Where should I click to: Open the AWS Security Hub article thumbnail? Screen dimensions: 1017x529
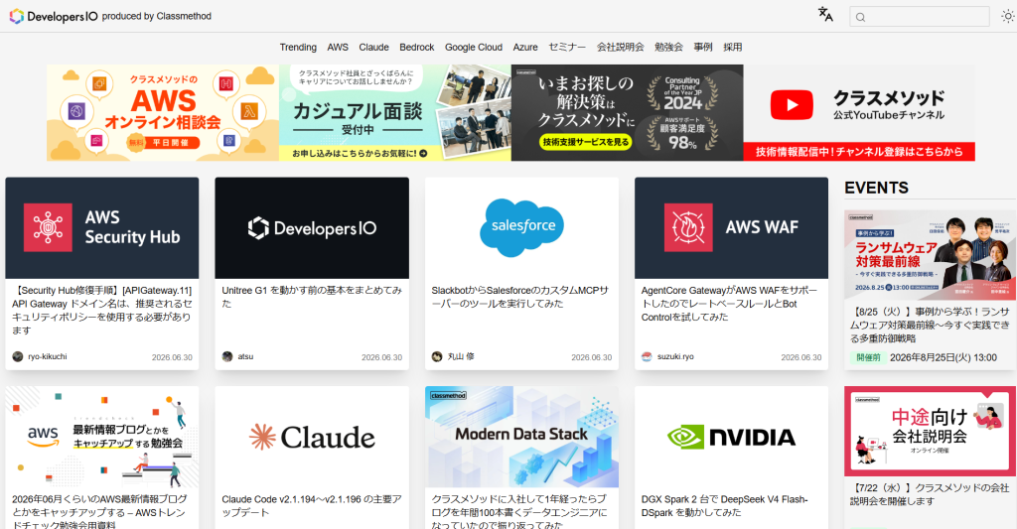(x=102, y=228)
